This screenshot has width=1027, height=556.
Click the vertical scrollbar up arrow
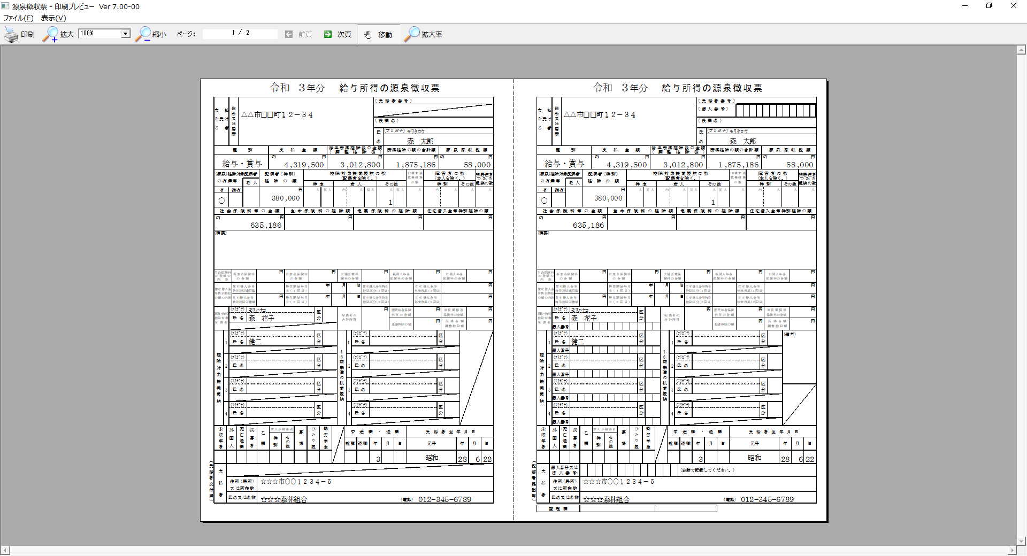[x=1021, y=50]
